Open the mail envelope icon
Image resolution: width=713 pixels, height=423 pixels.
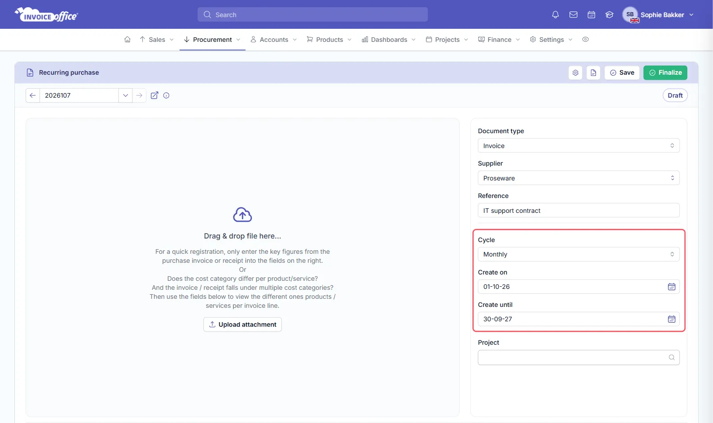pos(574,15)
